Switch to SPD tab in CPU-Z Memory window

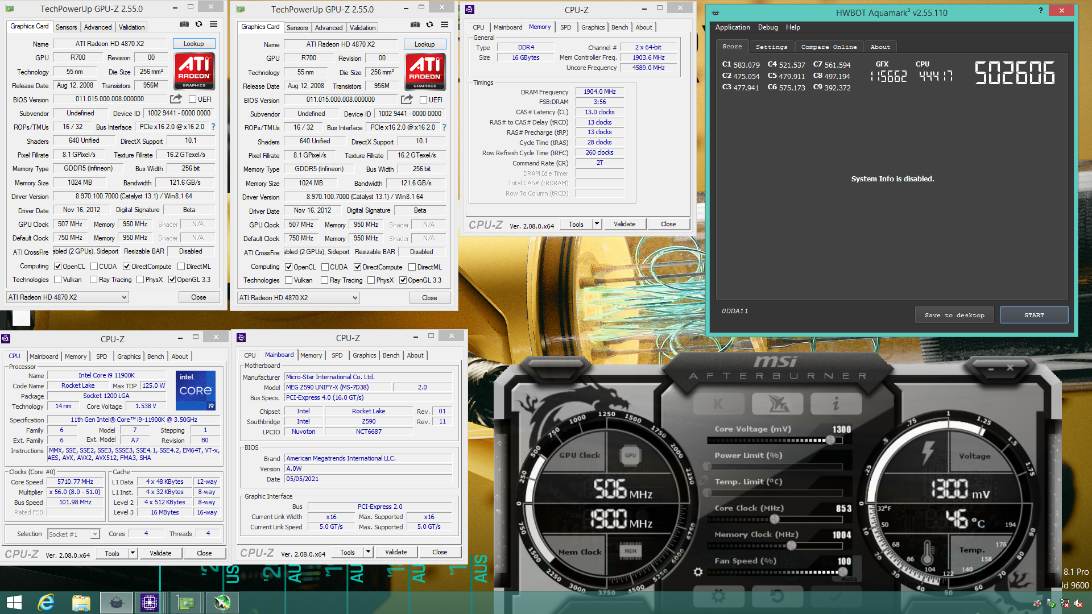pos(565,27)
